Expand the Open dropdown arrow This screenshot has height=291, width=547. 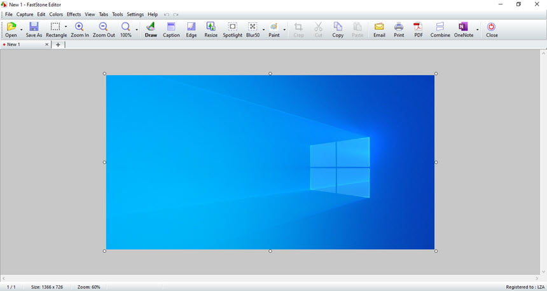tap(21, 30)
